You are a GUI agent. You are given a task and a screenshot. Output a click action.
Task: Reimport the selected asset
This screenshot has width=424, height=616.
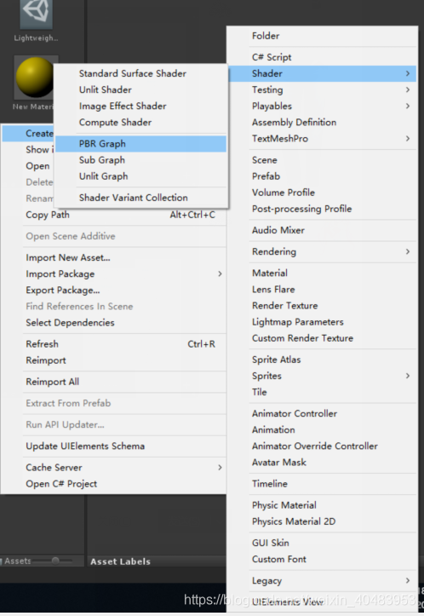click(x=114, y=360)
